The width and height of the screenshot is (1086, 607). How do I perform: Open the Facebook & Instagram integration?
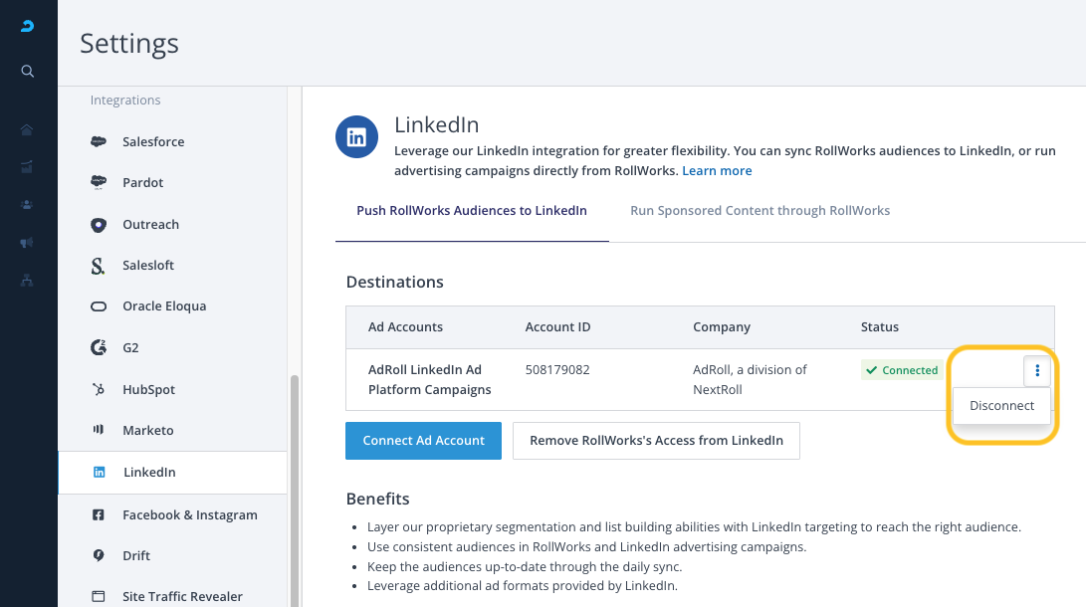189,515
